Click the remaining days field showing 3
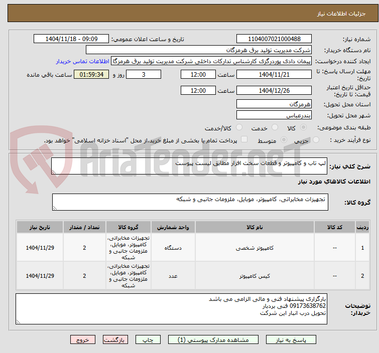 (x=144, y=74)
